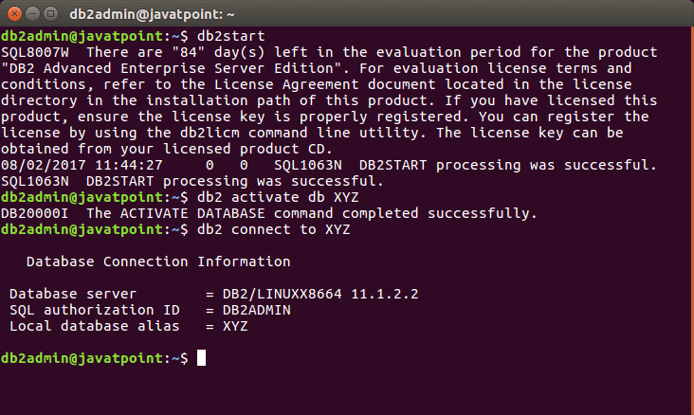This screenshot has width=694, height=415.
Task: Click the DB2ADMIN authorization ID value
Action: 257,310
